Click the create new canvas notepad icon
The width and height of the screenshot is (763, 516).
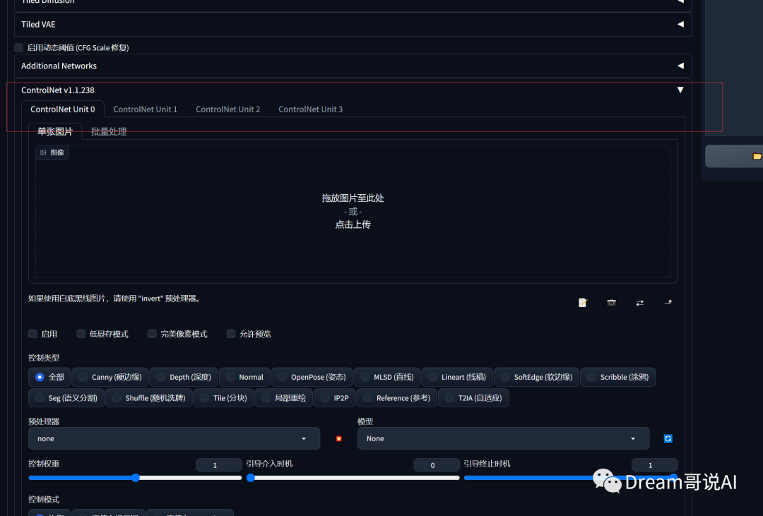582,303
